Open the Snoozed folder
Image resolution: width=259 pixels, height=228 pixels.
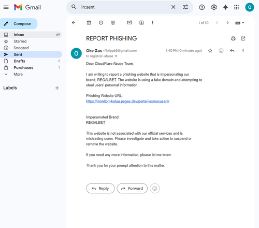click(x=31, y=48)
